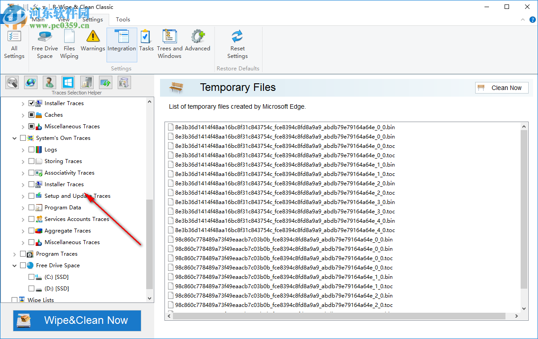Screen dimensions: 538x339
Task: Collapse the System's Own Traces node
Action: (x=15, y=138)
